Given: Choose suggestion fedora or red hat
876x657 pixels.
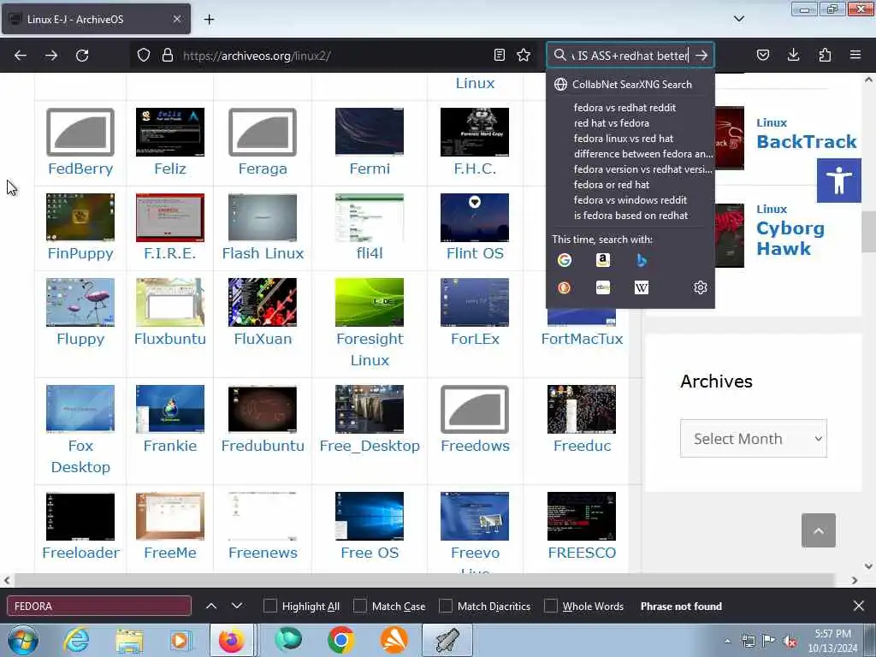Looking at the screenshot, I should [x=611, y=185].
